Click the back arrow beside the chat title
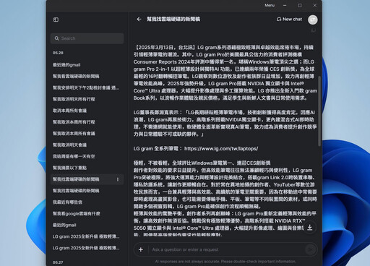The image size is (370, 266). 139,19
